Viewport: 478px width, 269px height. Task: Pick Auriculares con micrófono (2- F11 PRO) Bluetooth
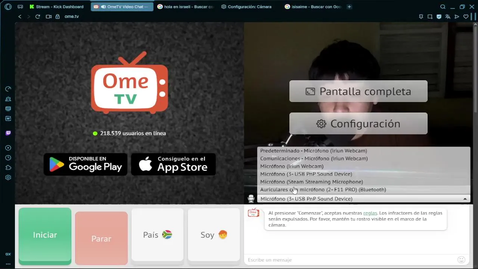364,189
